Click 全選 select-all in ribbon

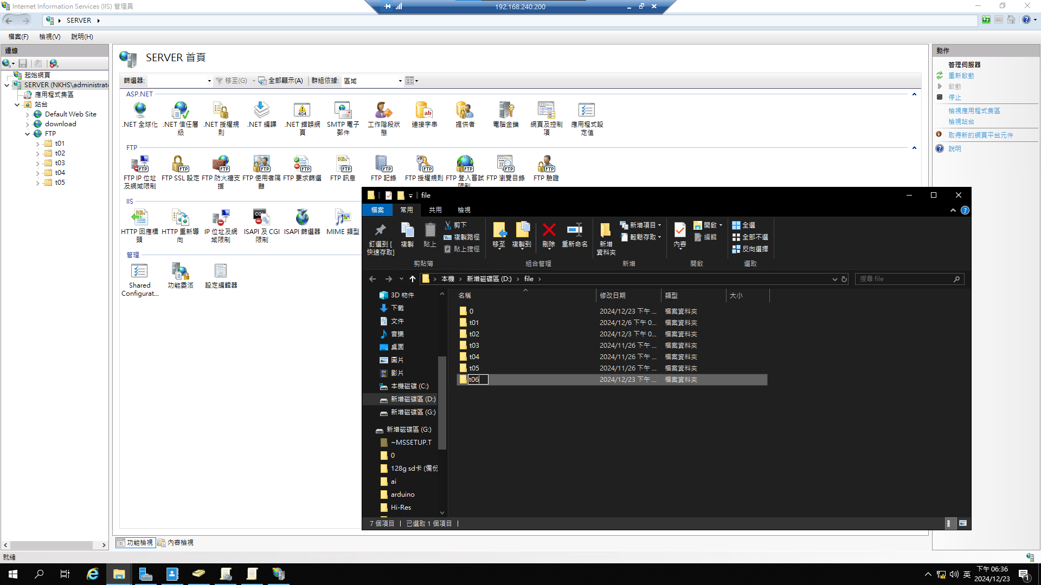point(744,225)
